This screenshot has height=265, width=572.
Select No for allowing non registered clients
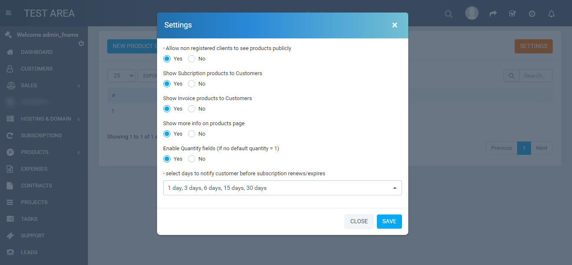192,59
